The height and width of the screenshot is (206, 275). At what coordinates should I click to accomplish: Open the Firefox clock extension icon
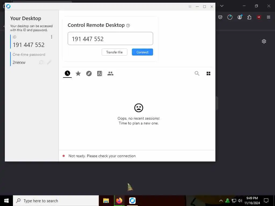[230, 17]
